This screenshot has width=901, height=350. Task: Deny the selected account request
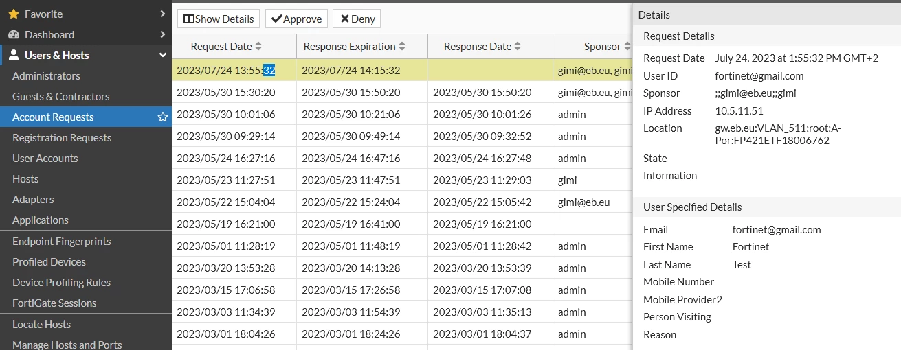pos(357,19)
